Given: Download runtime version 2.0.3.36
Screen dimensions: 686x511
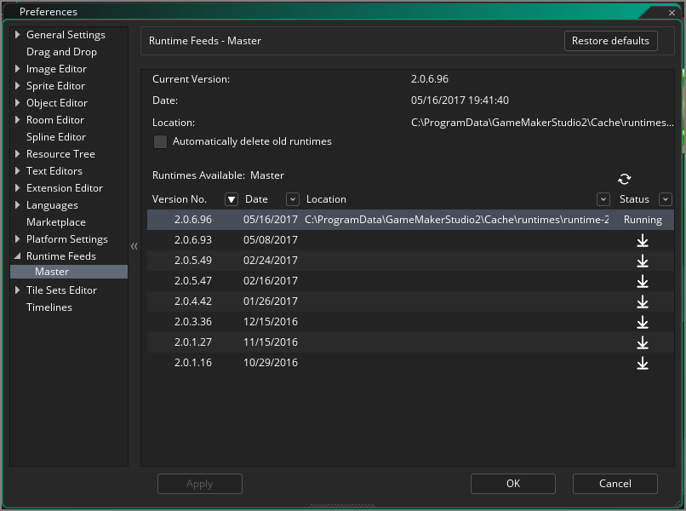Looking at the screenshot, I should pyautogui.click(x=643, y=322).
